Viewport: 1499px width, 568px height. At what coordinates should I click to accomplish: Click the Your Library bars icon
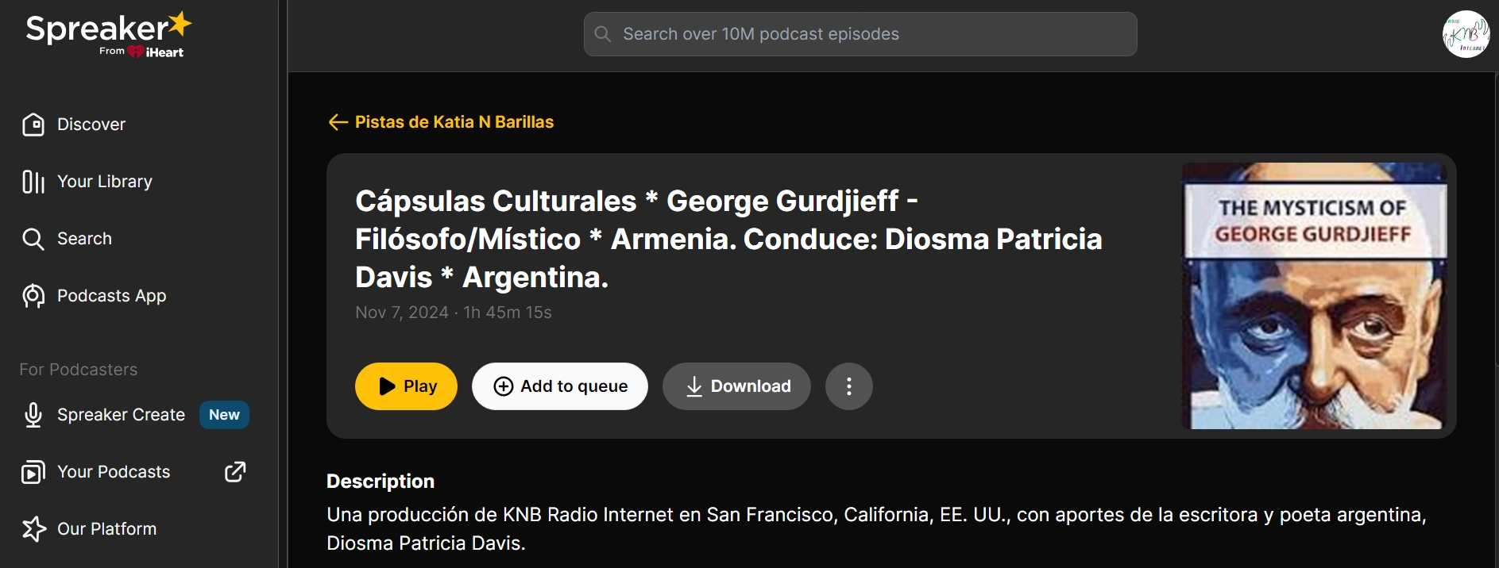coord(33,182)
